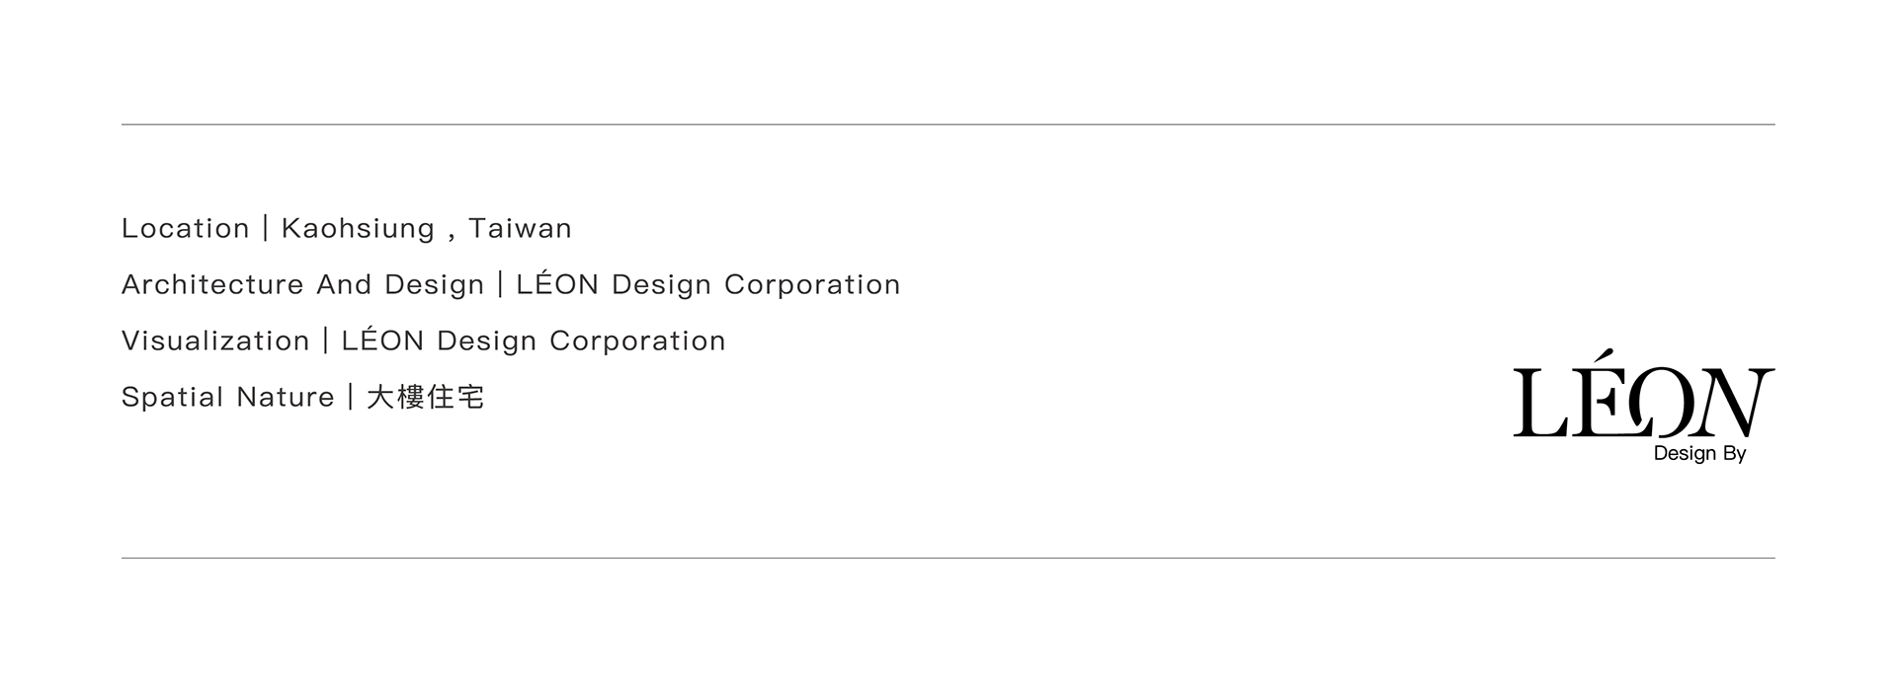Click the bottom horizontal divider line
1897x683 pixels.
click(948, 558)
